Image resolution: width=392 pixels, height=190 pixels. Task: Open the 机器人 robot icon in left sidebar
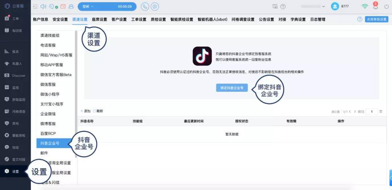7,63
